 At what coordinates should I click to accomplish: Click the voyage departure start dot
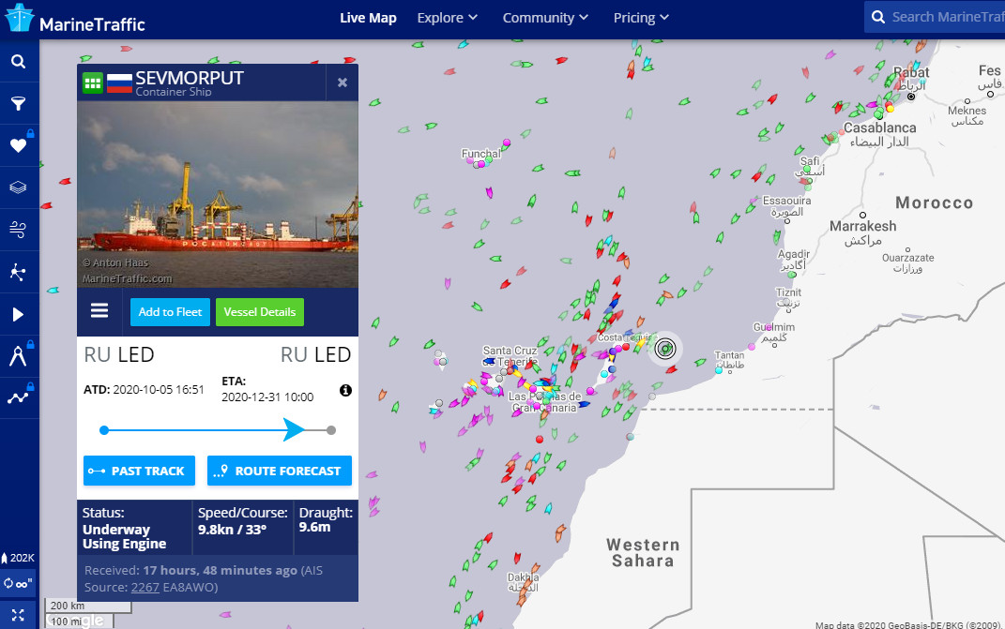(104, 430)
